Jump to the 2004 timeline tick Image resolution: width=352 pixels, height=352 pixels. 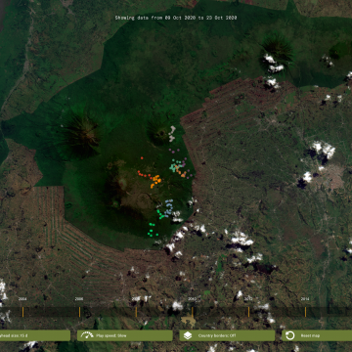click(22, 312)
